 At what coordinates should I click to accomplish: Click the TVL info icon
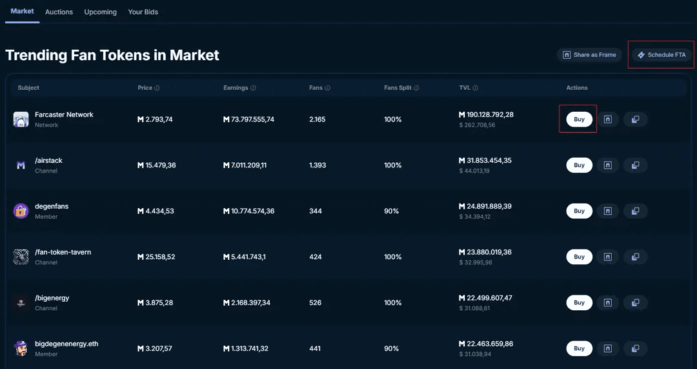point(475,88)
